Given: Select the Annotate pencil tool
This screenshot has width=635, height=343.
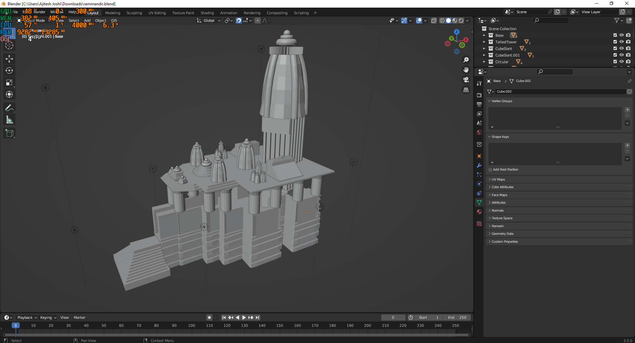Looking at the screenshot, I should (x=9, y=108).
